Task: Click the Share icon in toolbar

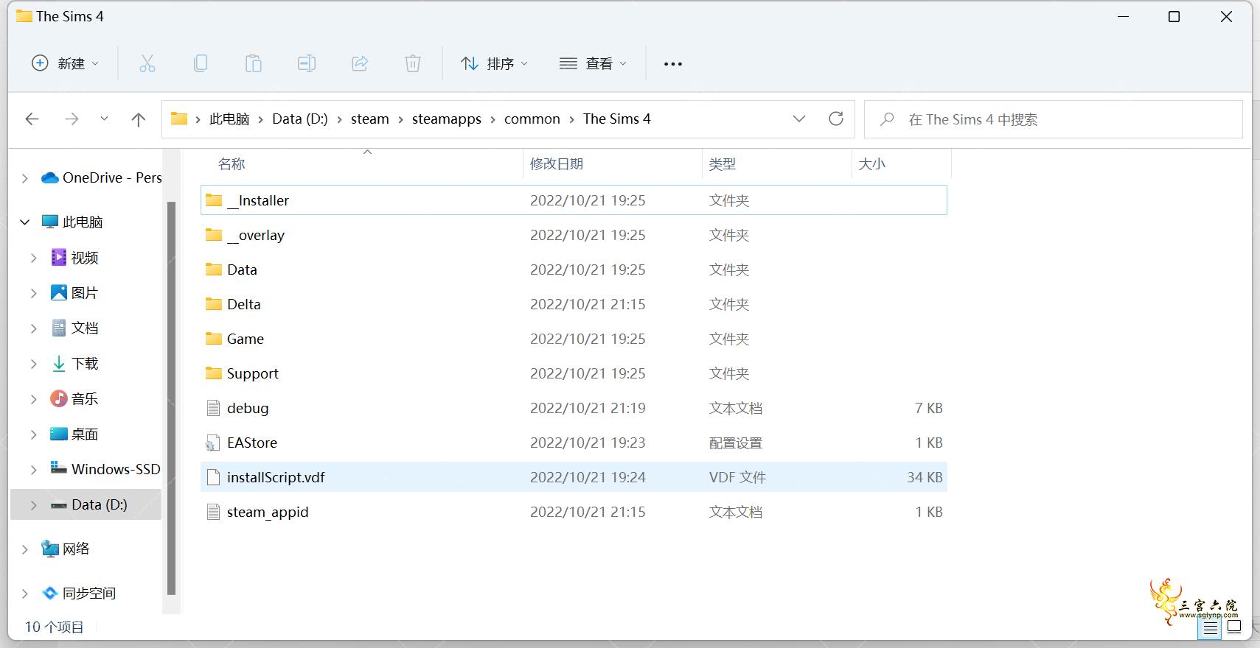Action: [x=360, y=63]
